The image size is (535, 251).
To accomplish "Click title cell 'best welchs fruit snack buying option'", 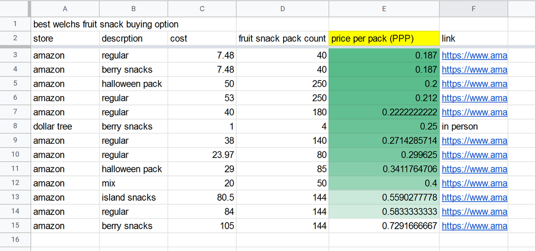I will point(106,24).
